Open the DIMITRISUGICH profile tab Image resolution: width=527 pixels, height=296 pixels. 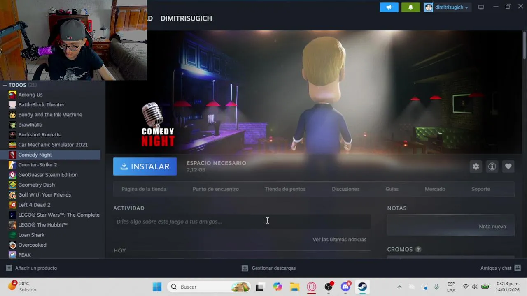tap(186, 18)
